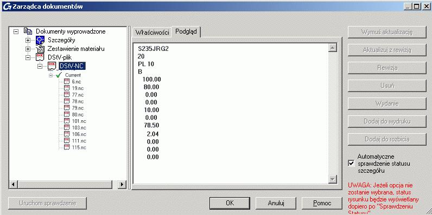Select the DStV-NC tree item label
This screenshot has height=215, width=432.
pos(72,66)
